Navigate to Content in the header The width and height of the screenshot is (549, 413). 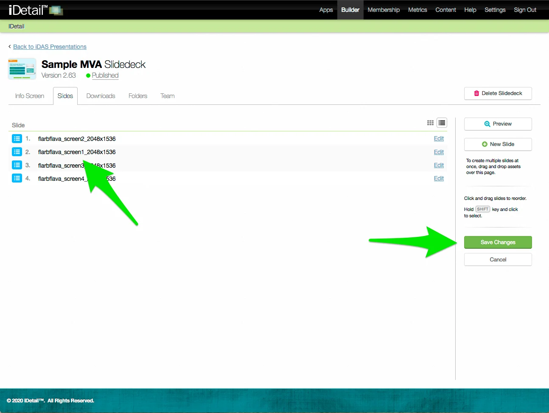click(x=445, y=10)
